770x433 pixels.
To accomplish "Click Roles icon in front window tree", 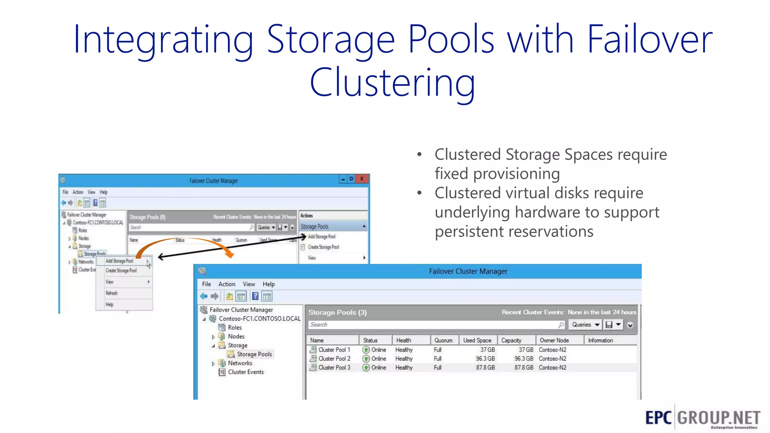I will coord(222,327).
